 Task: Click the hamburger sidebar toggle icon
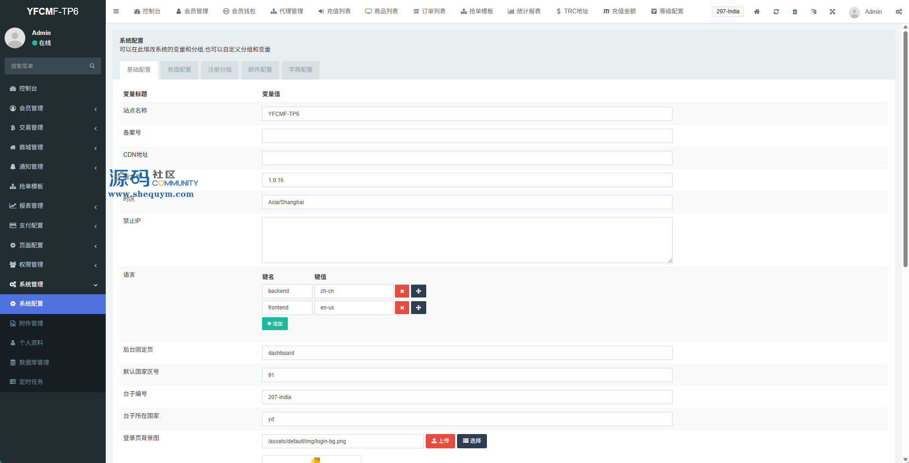coord(116,11)
